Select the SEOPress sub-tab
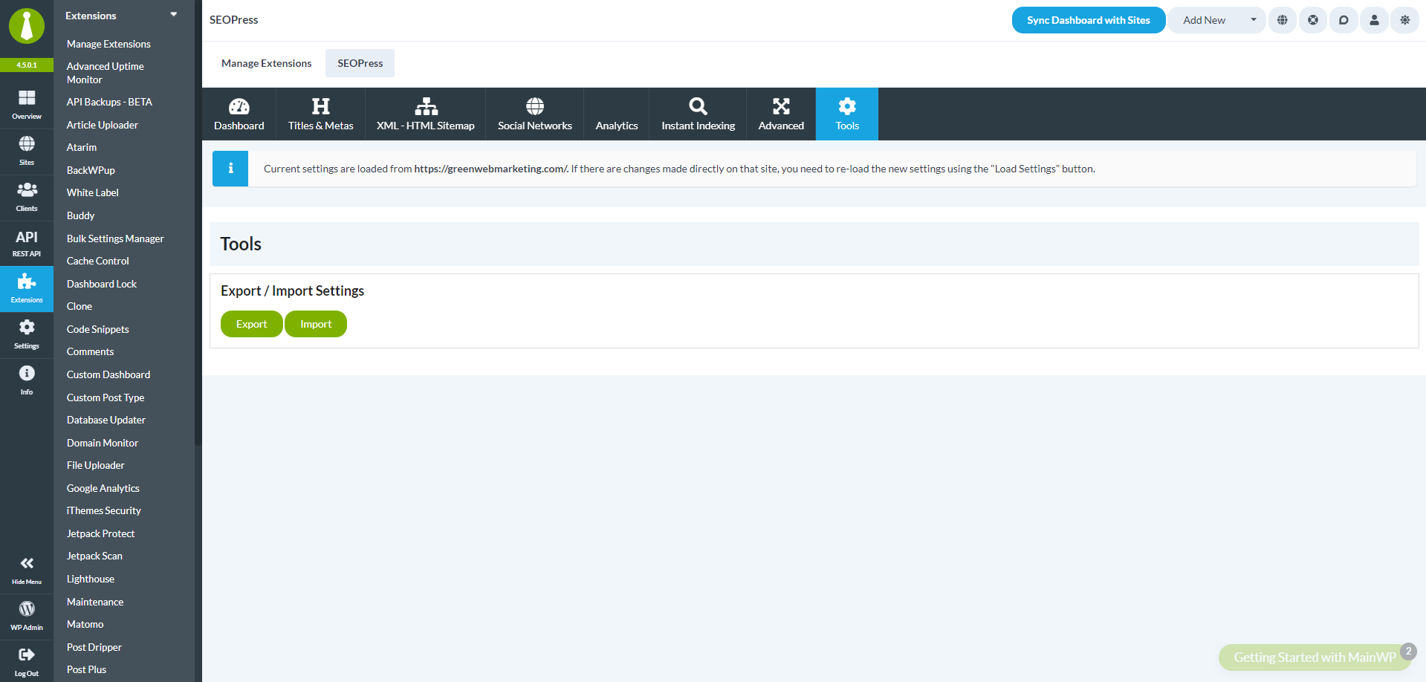Screen dimensions: 1426x682 [x=360, y=63]
